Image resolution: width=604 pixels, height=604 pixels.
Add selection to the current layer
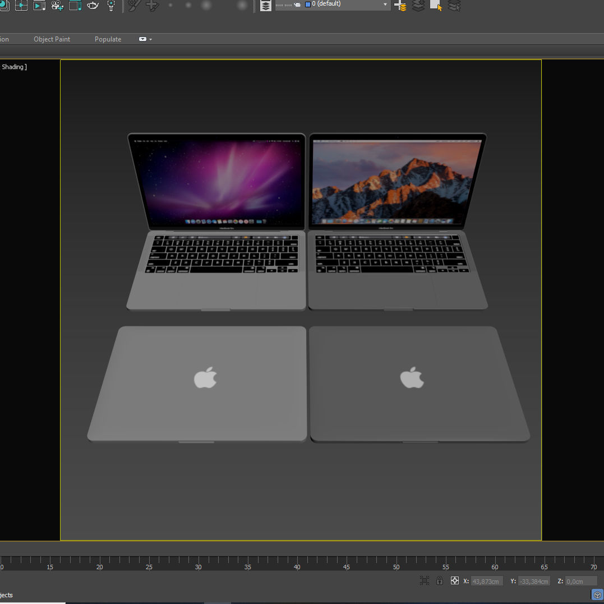(418, 6)
